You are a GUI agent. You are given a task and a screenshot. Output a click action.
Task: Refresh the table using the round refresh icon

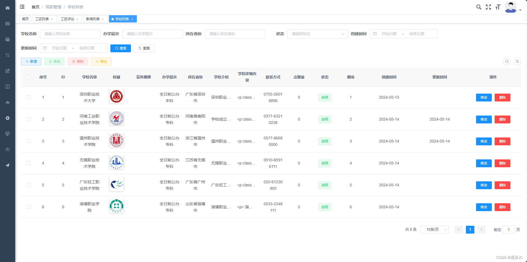pos(517,61)
